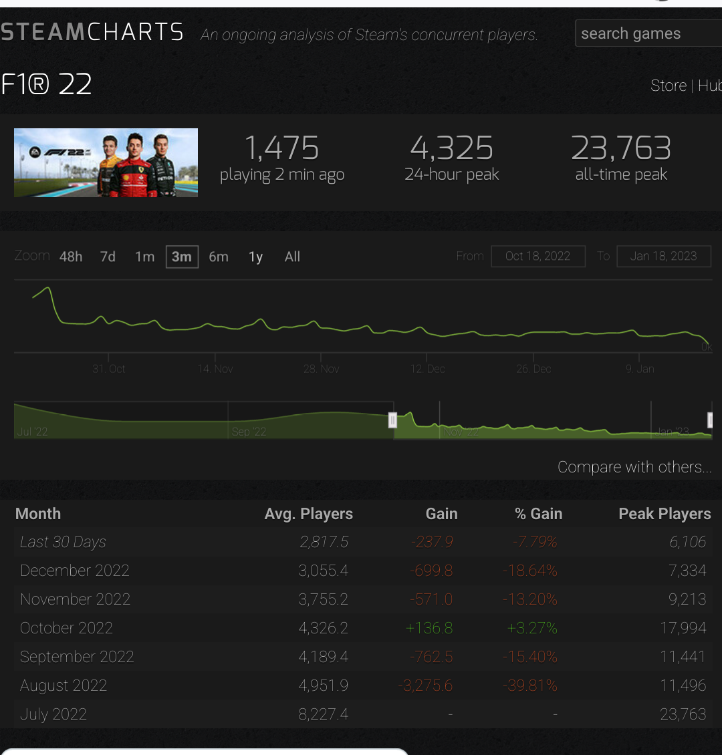722x755 pixels.
Task: Click the 12. Dec axis label
Action: [x=428, y=369]
